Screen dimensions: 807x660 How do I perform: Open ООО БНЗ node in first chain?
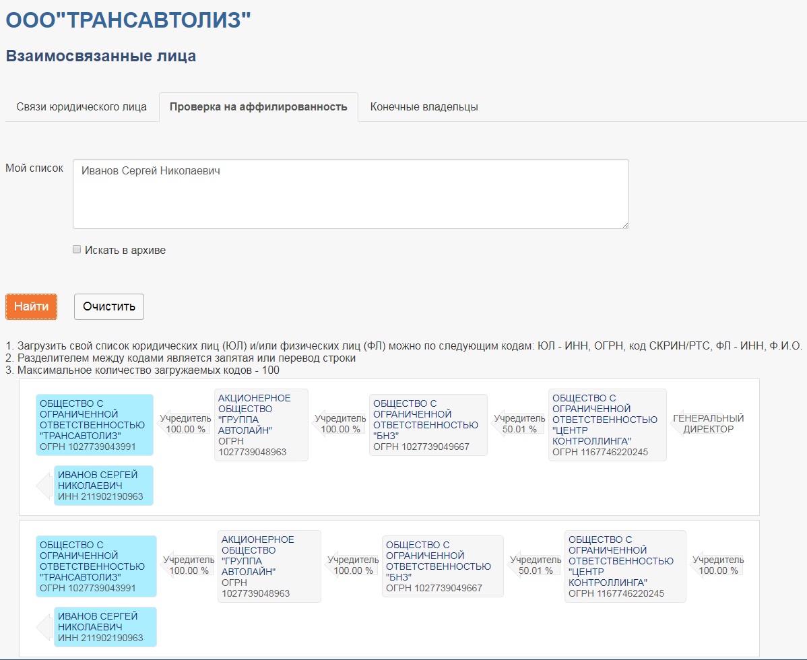(x=428, y=425)
